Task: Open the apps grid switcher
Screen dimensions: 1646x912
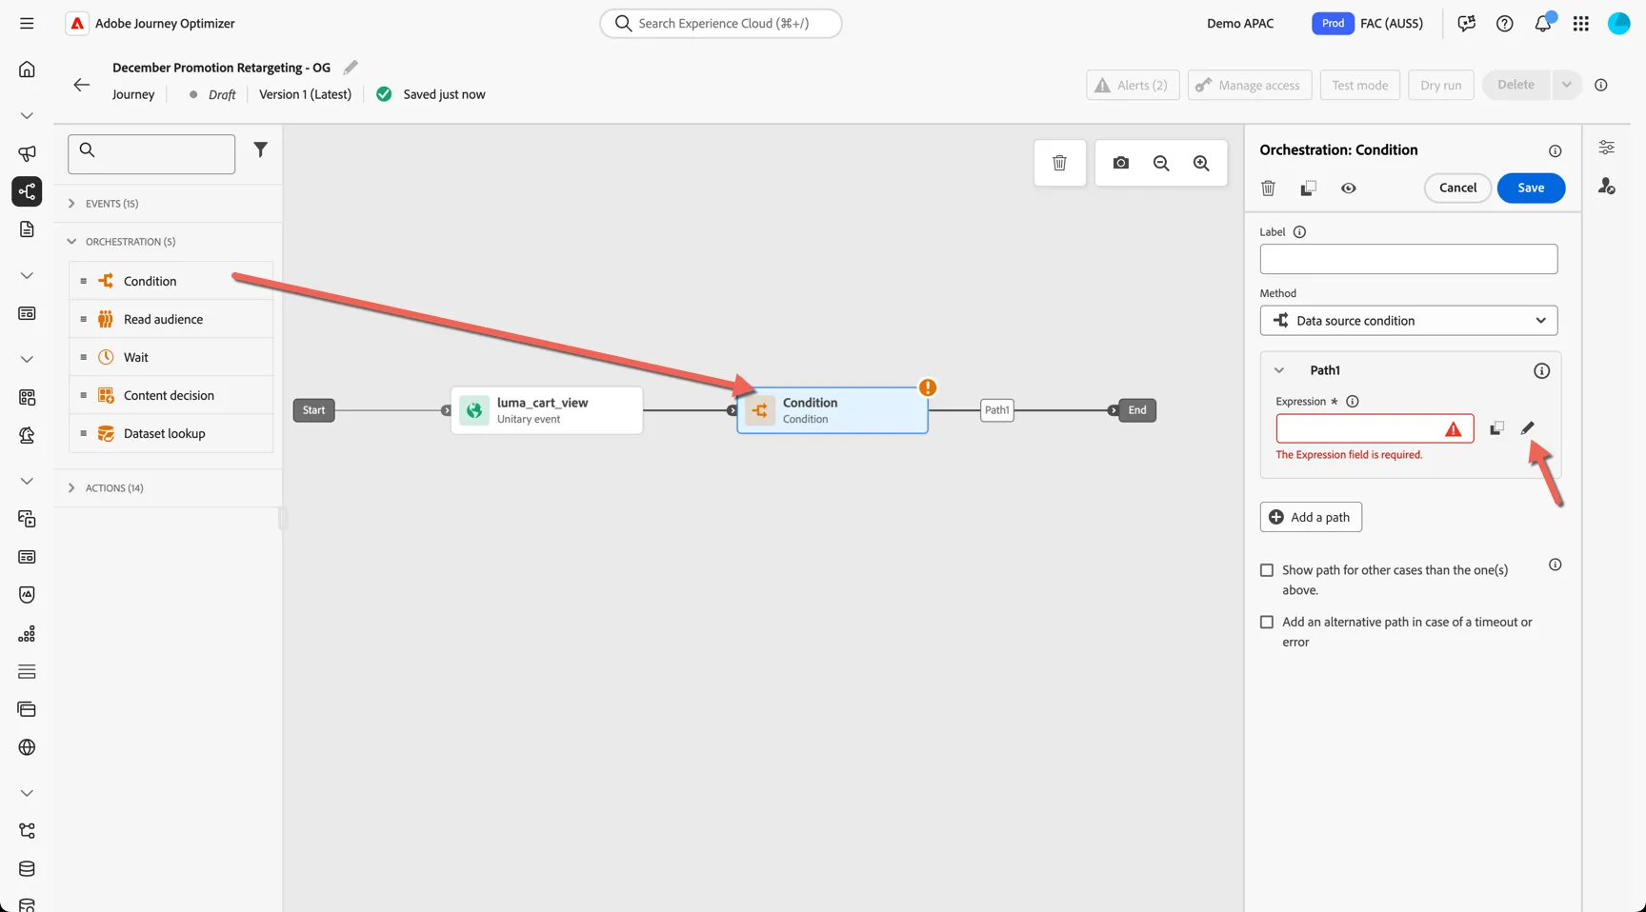Action: (1581, 23)
